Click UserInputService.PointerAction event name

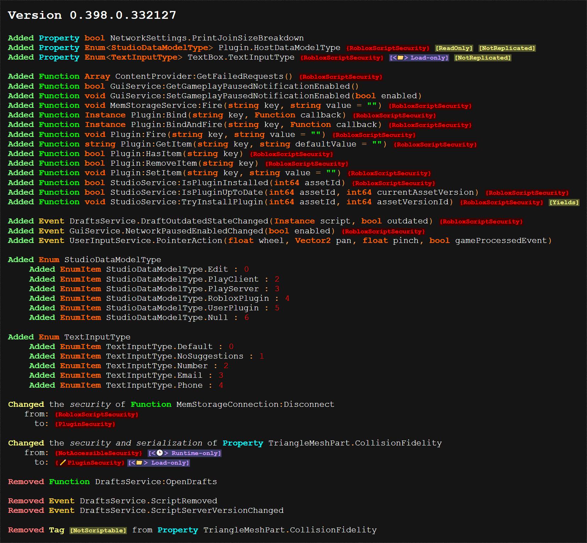pyautogui.click(x=146, y=240)
